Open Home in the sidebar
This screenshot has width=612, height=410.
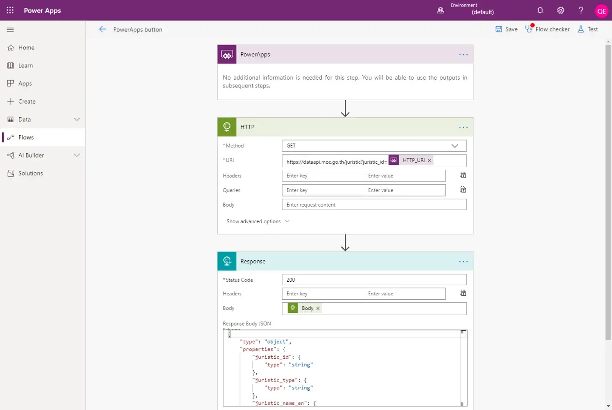tap(43, 48)
